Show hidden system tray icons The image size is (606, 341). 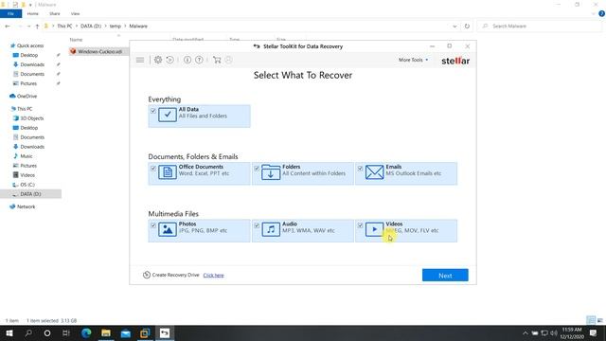click(525, 332)
